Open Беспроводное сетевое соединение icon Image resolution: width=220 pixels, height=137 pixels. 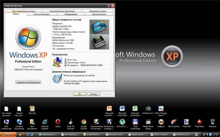pyautogui.click(x=109, y=124)
